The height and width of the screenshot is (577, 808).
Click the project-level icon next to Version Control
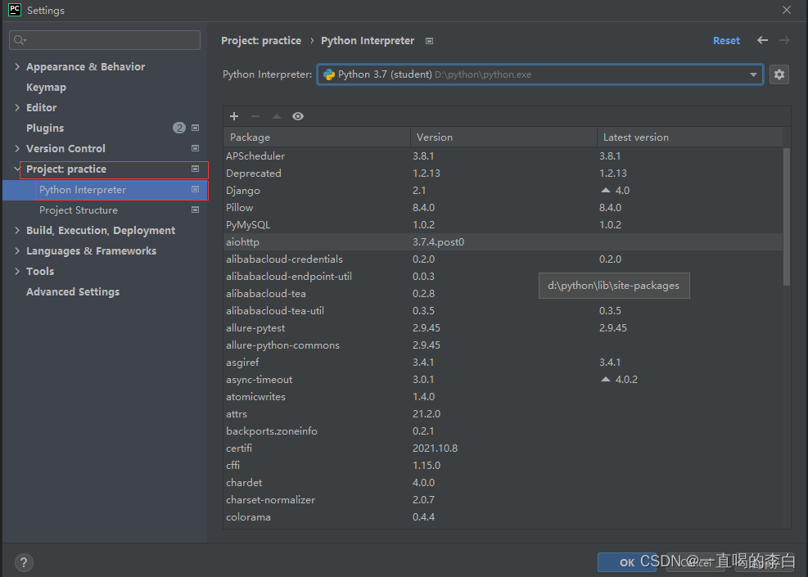pos(196,148)
